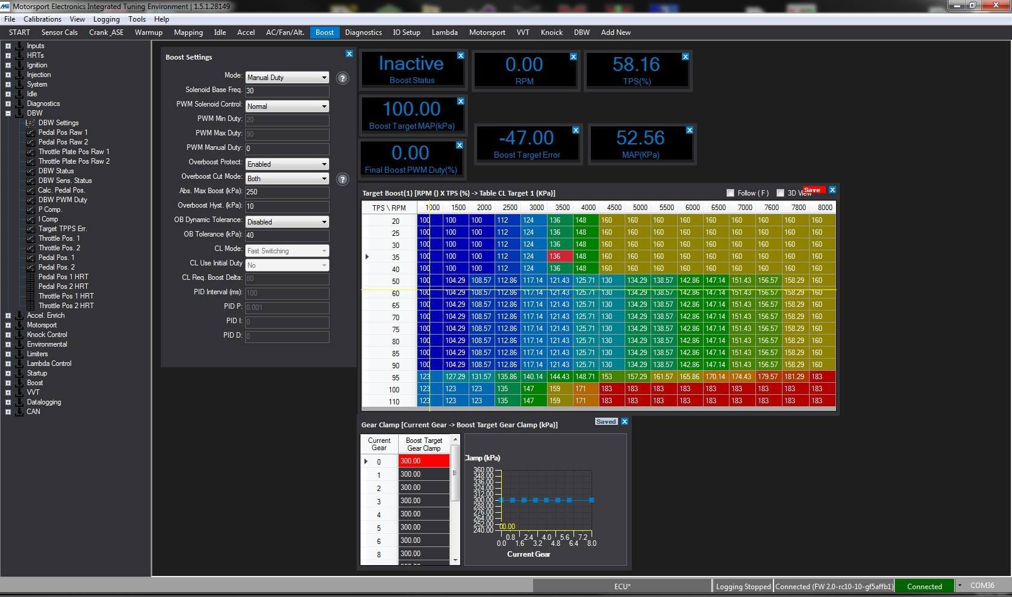Click the Connected status button
The width and height of the screenshot is (1012, 597).
coord(924,586)
